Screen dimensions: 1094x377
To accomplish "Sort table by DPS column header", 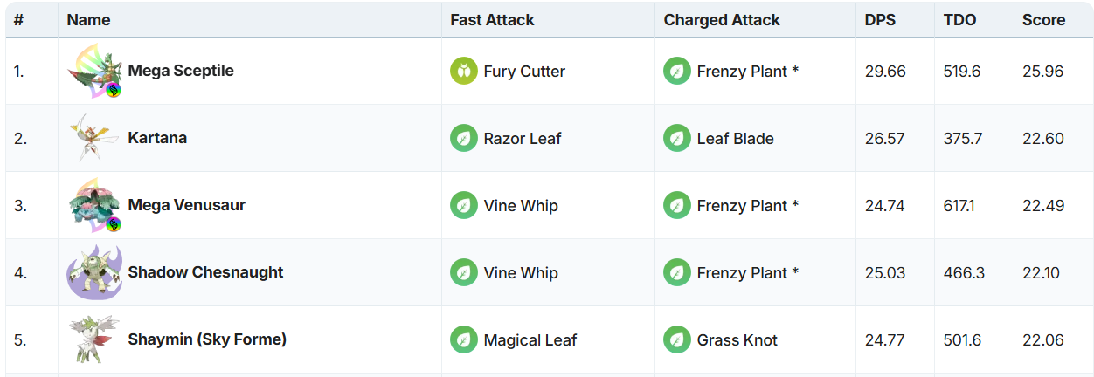I will [x=880, y=20].
